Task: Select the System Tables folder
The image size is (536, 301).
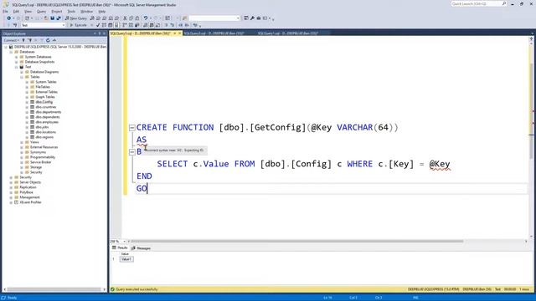Action: (x=46, y=82)
